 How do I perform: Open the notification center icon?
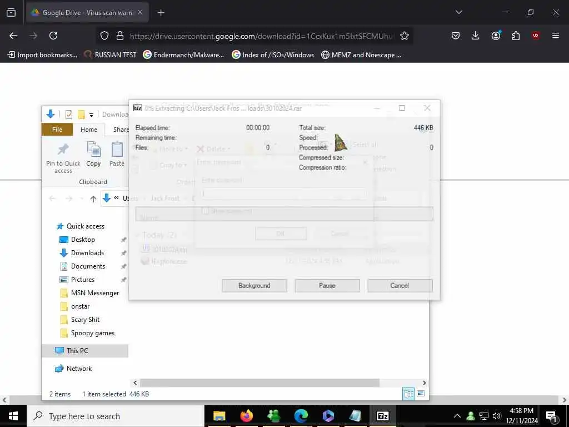point(551,416)
